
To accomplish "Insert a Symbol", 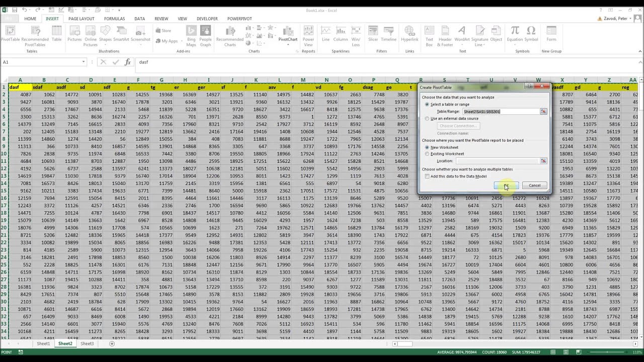I will pyautogui.click(x=531, y=34).
